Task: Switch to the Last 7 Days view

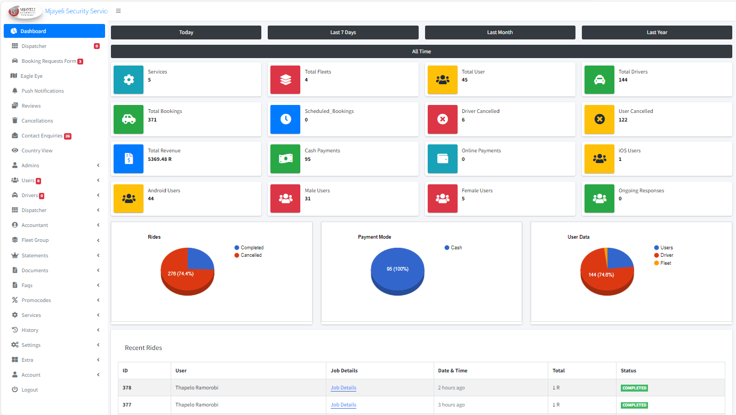Action: point(343,32)
